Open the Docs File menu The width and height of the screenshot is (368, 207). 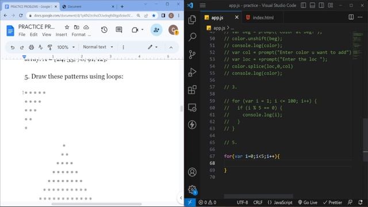pos(22,34)
